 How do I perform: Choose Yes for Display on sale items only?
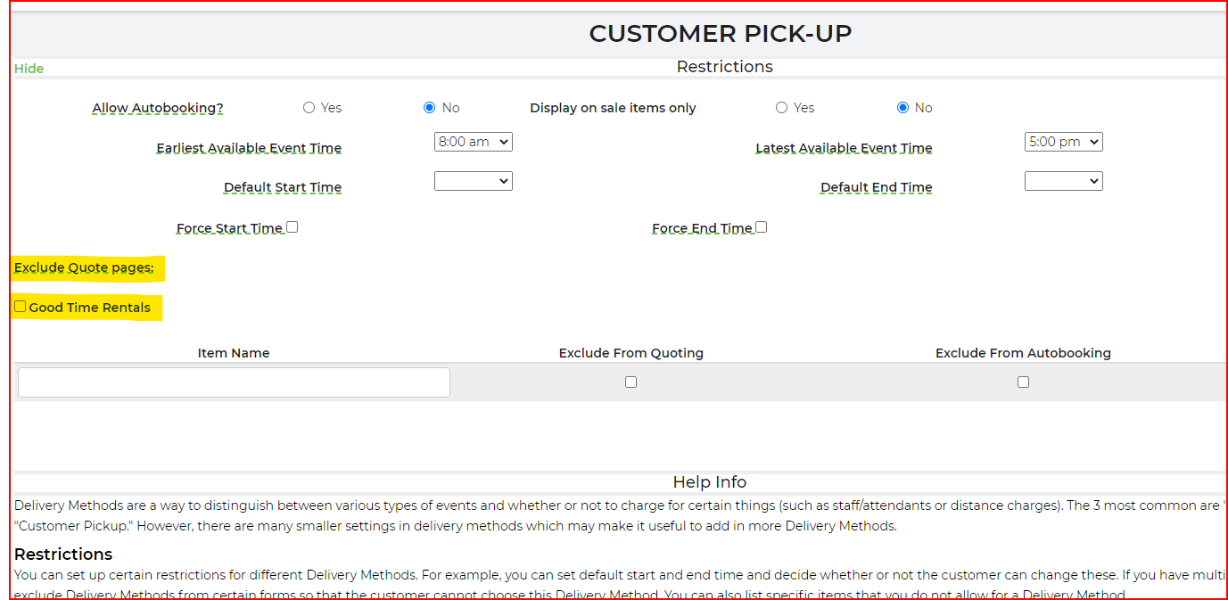tap(782, 108)
